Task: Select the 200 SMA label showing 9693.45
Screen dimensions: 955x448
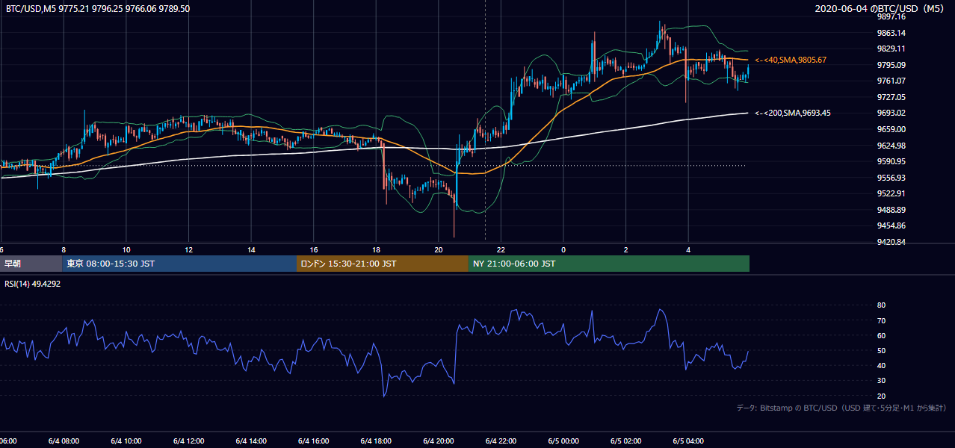Action: tap(793, 113)
